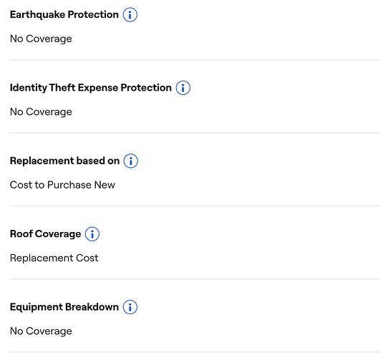The image size is (380, 357).
Task: Click the Replacement Cost value text
Action: 54,258
